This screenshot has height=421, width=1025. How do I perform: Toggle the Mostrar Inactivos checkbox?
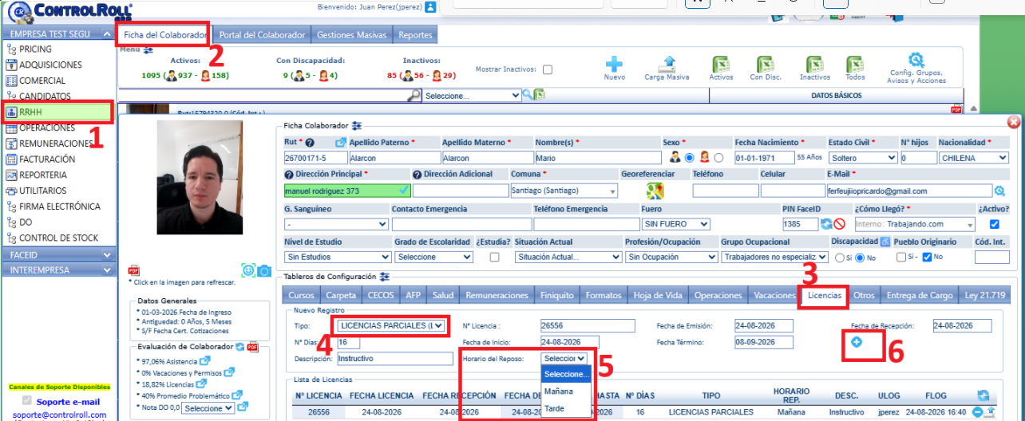(x=548, y=70)
